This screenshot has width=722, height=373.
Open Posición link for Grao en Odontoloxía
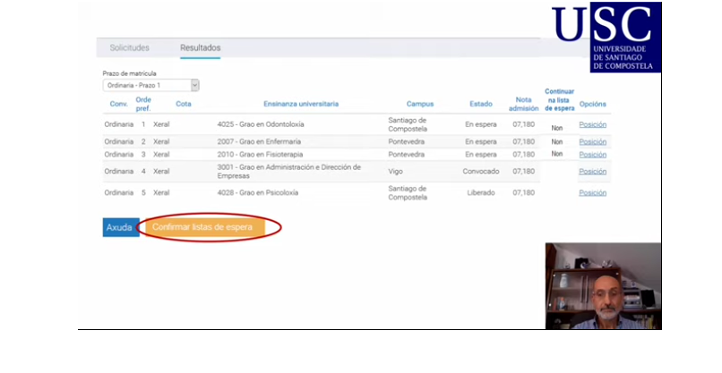(593, 124)
